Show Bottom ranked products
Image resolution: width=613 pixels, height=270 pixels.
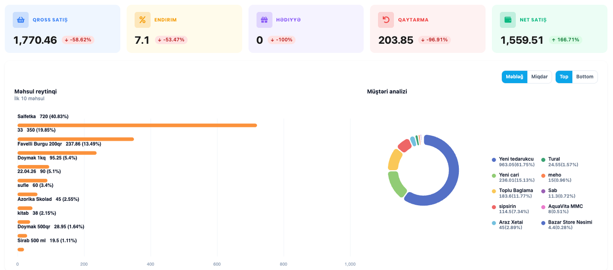(x=585, y=77)
